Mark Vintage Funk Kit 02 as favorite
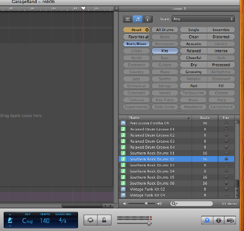This screenshot has width=244, height=231. (226, 189)
